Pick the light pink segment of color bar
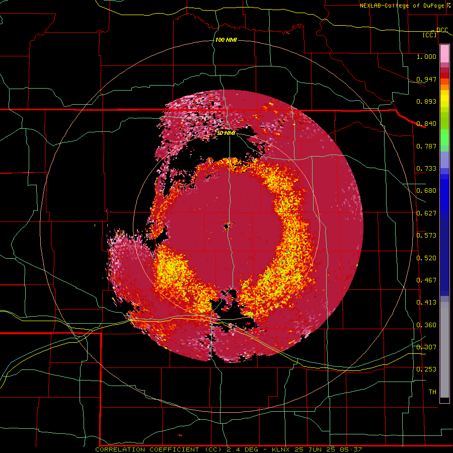Screen dimensions: 453x453 pos(444,54)
